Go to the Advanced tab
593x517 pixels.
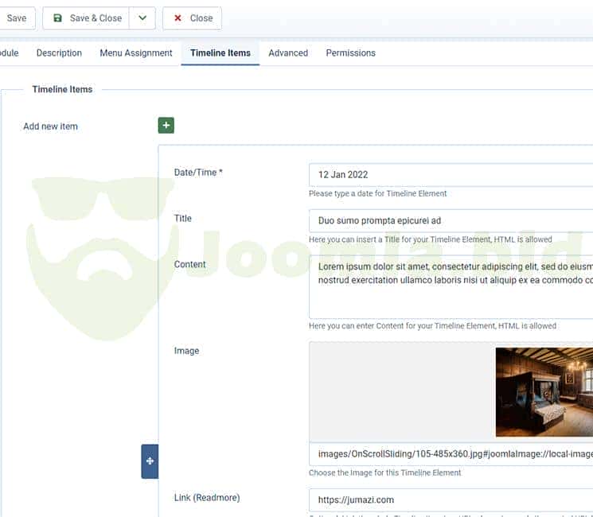(288, 53)
